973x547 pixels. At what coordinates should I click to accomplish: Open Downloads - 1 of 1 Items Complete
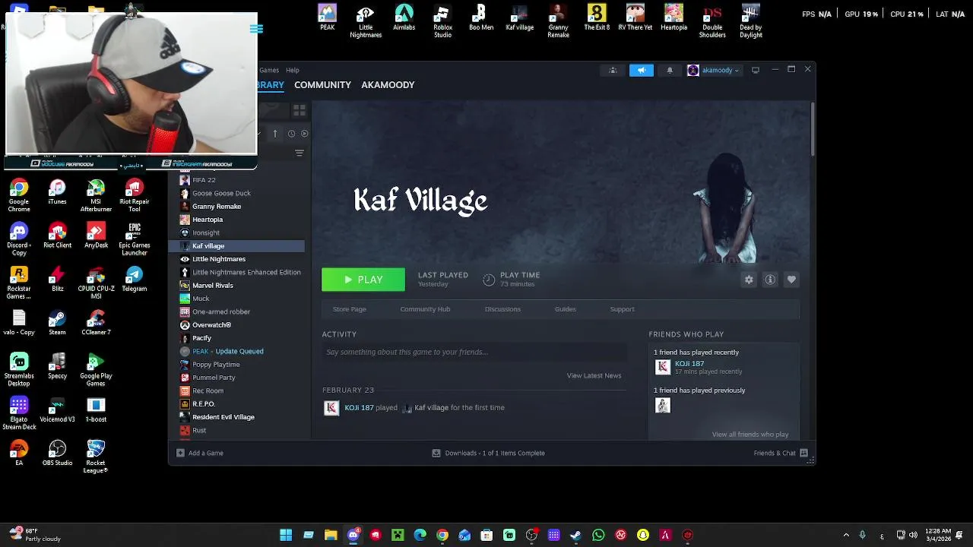click(495, 453)
